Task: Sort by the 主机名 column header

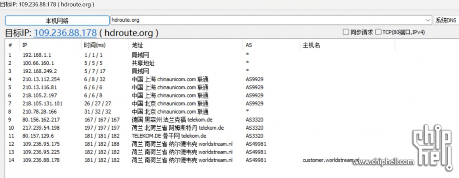Action: pyautogui.click(x=347, y=46)
